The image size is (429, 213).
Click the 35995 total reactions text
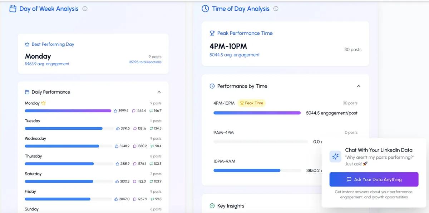pos(145,62)
